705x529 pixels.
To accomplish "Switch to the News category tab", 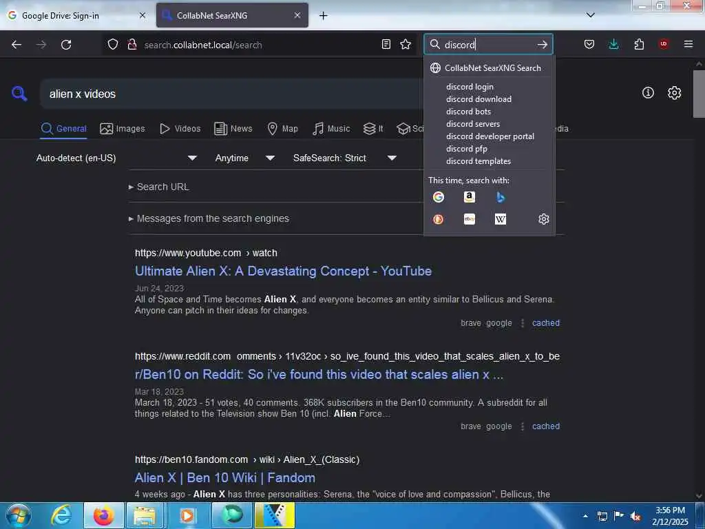I will (x=233, y=129).
